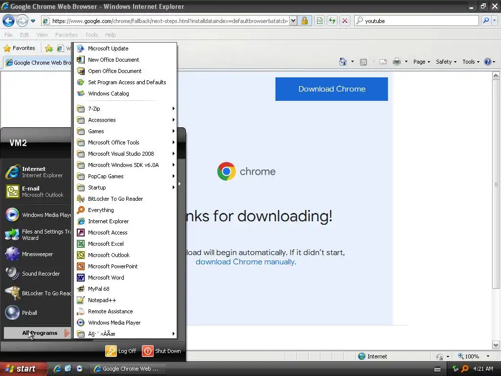Open Sound Recorder from Start menu
501x376 pixels.
pyautogui.click(x=37, y=274)
